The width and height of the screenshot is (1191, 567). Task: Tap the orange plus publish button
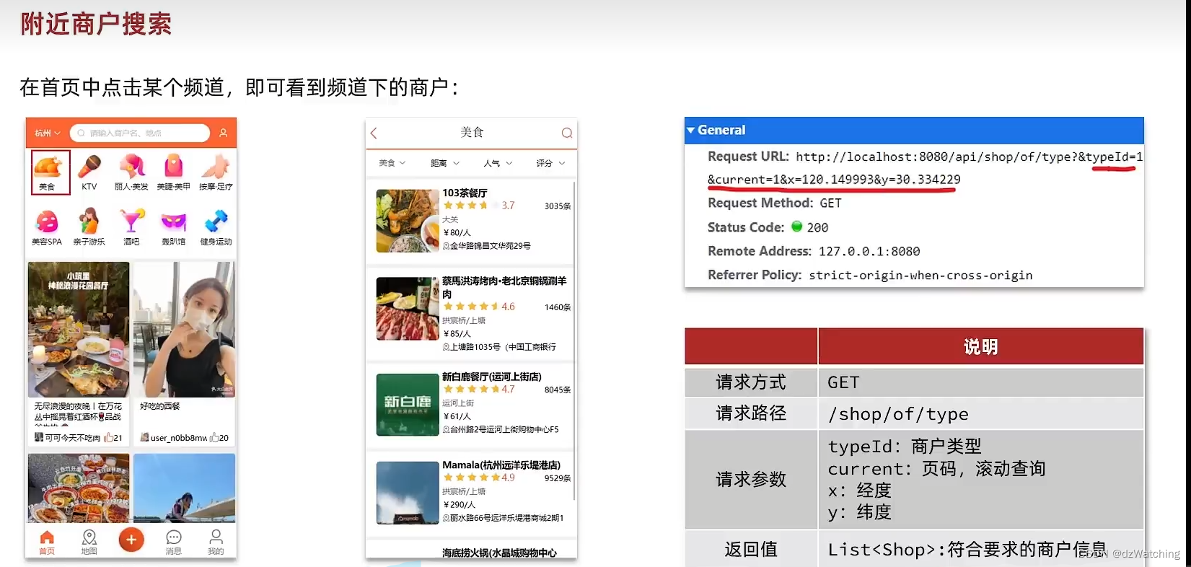coord(131,540)
